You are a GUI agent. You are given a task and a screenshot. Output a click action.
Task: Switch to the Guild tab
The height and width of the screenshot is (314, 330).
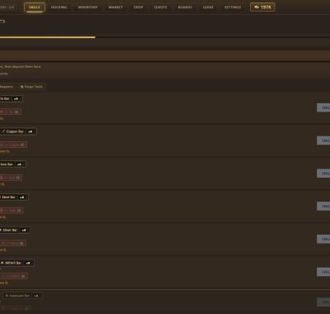[208, 7]
